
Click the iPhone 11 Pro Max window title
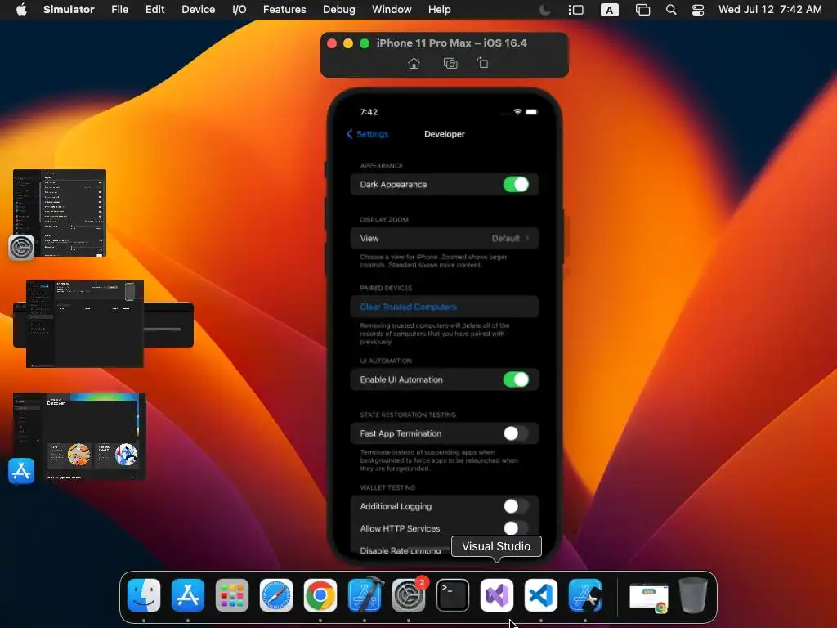coord(451,43)
